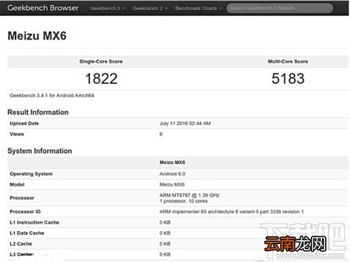Click the Meizu MX6 system table header

(x=172, y=162)
